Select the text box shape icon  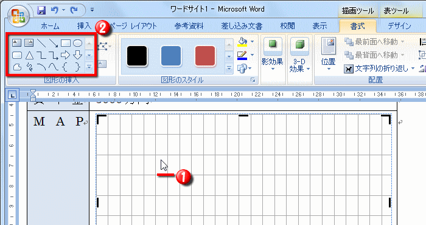[x=16, y=43]
